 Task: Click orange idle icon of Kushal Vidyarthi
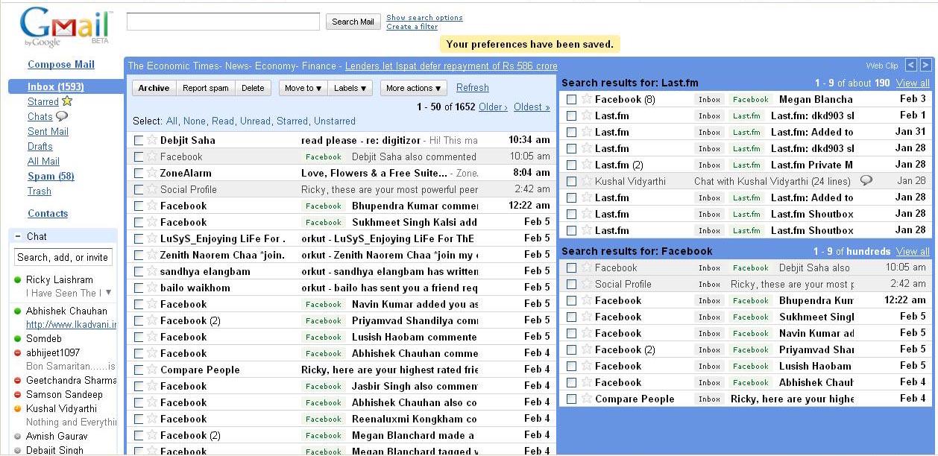click(18, 409)
